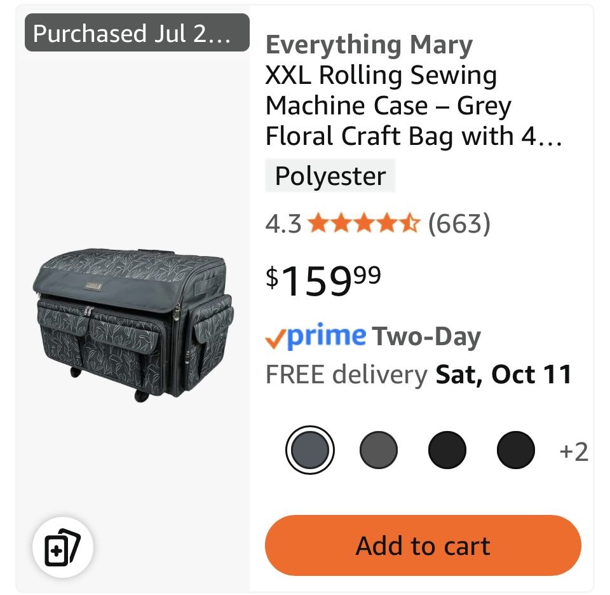Select the black swatch beside +2
610x595 pixels.
tap(515, 450)
